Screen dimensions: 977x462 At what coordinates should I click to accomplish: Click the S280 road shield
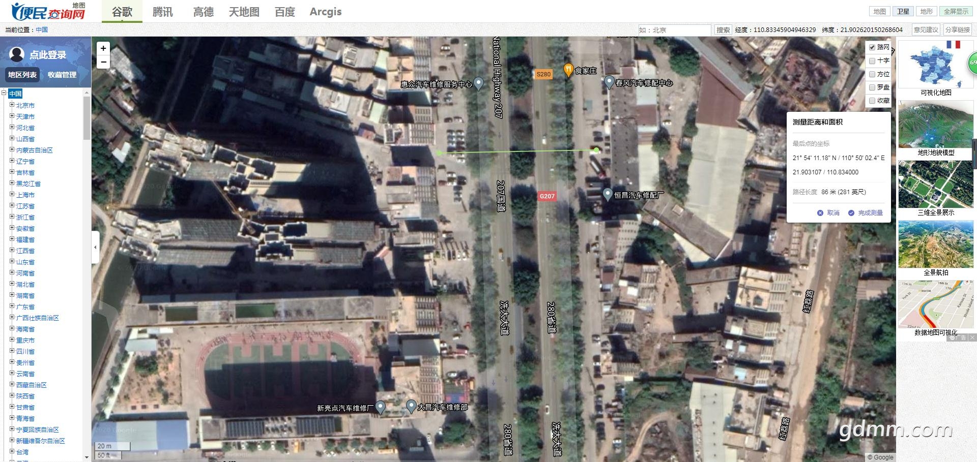point(543,74)
